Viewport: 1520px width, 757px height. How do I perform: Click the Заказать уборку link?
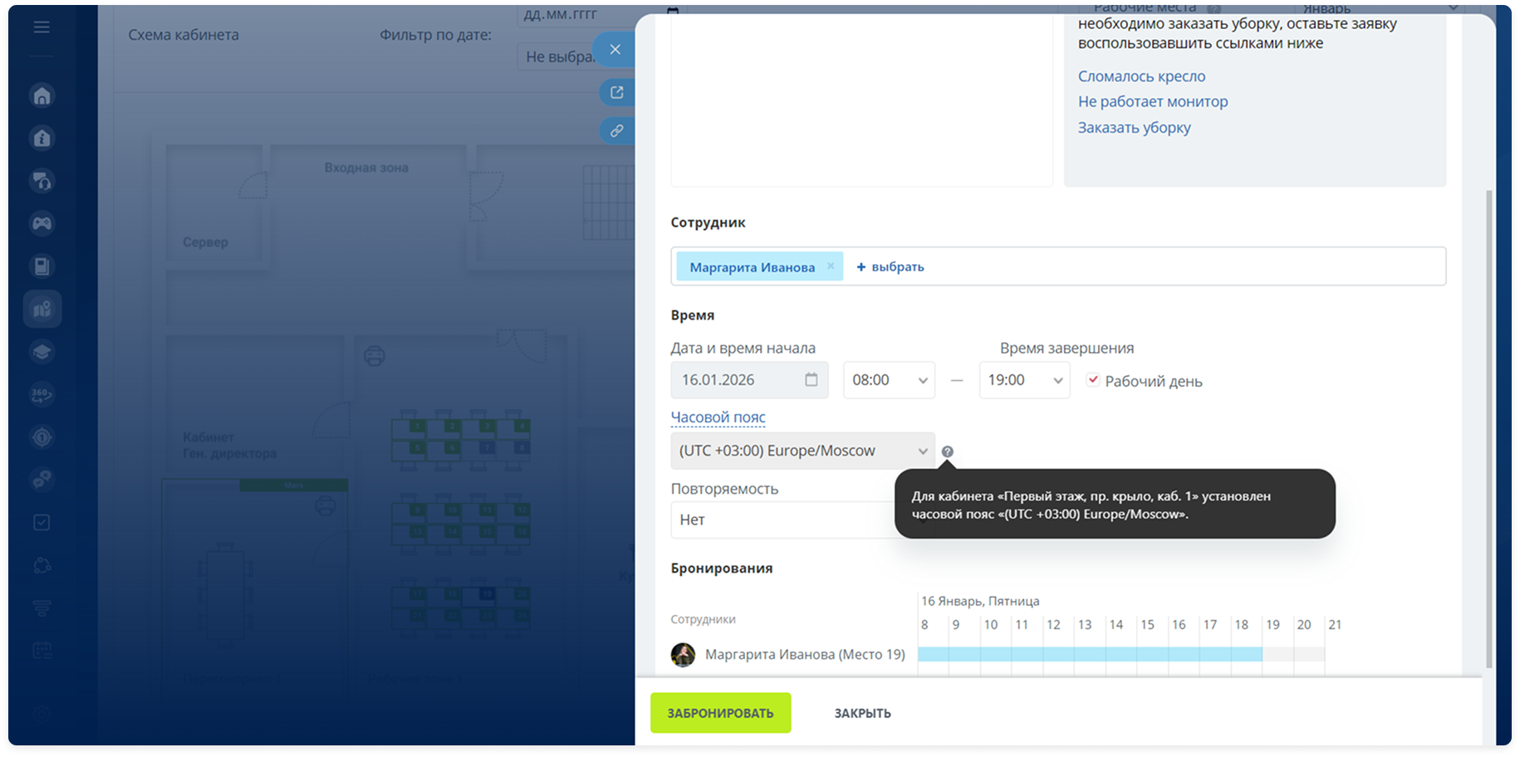[x=1134, y=128]
